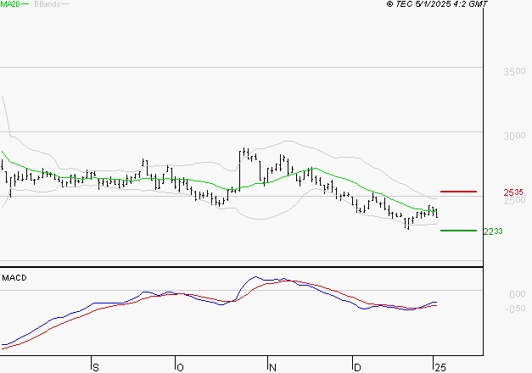Viewport: 532px width, 373px height.
Task: Click the 25 year marker on time axis
Action: tap(439, 367)
